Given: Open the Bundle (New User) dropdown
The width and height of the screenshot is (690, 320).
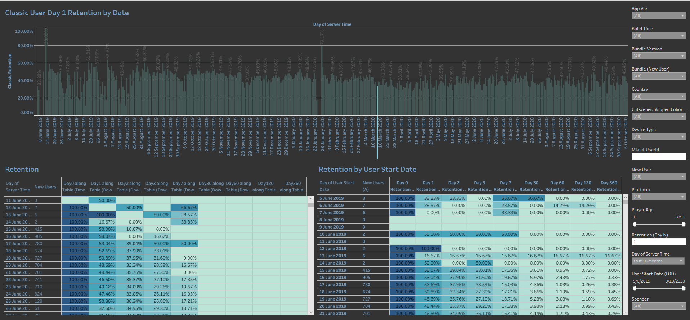Looking at the screenshot, I should [x=658, y=76].
